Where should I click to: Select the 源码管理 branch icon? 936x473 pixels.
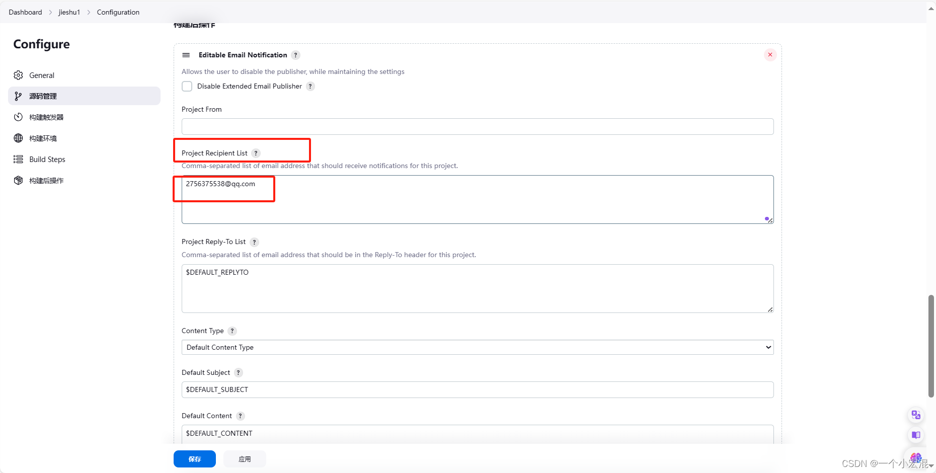19,96
